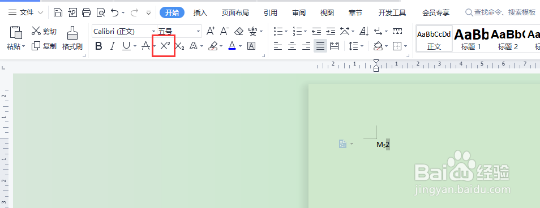The height and width of the screenshot is (208, 540).
Task: Select the Format Painter (格式刷) tool
Action: 72,38
